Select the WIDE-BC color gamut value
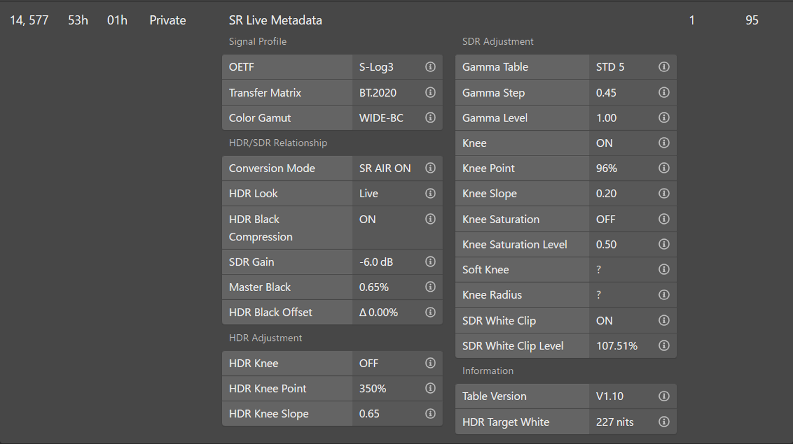Viewport: 793px width, 444px height. (x=381, y=118)
